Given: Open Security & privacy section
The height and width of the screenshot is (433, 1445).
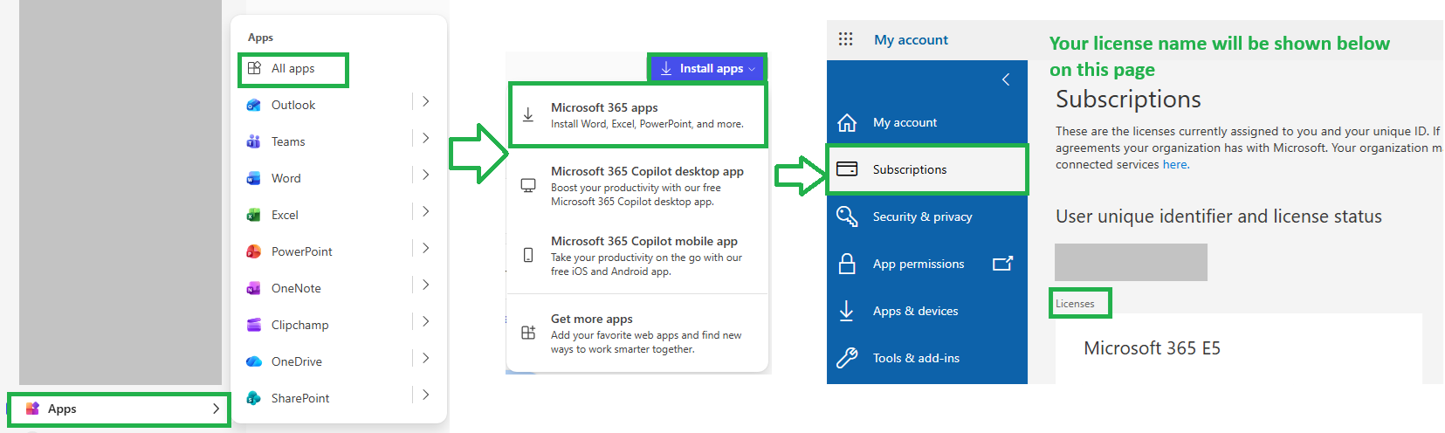Looking at the screenshot, I should (x=927, y=216).
